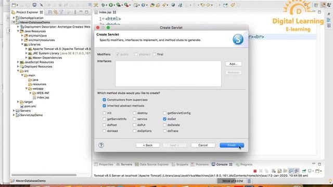Minimize the Project Explorer view
Viewport: 333px width, 187px height.
[81, 11]
